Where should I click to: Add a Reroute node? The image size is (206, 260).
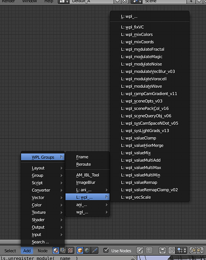coord(87,164)
